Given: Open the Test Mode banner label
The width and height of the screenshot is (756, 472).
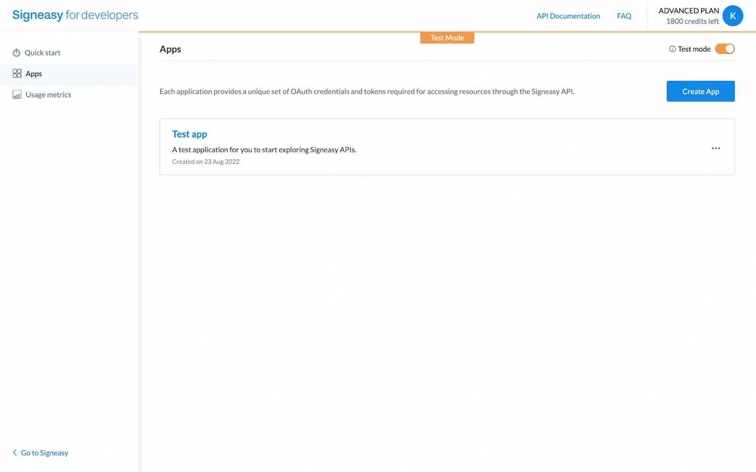Looking at the screenshot, I should point(447,37).
